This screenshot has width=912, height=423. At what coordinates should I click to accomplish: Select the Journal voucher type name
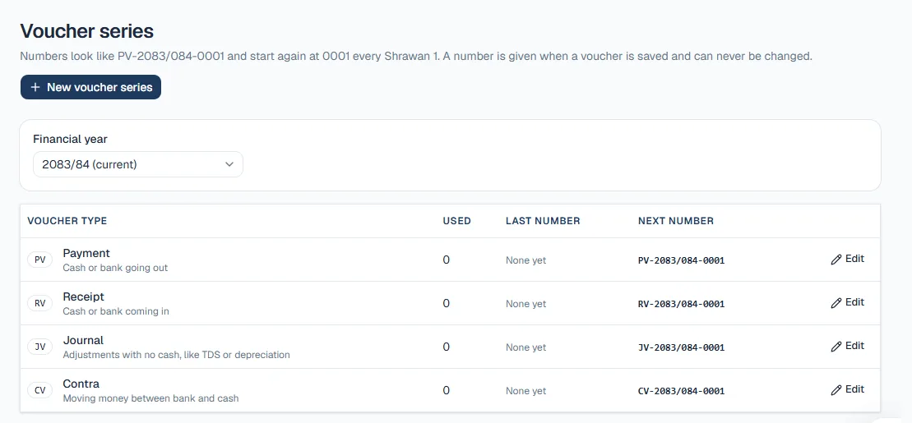(x=83, y=341)
